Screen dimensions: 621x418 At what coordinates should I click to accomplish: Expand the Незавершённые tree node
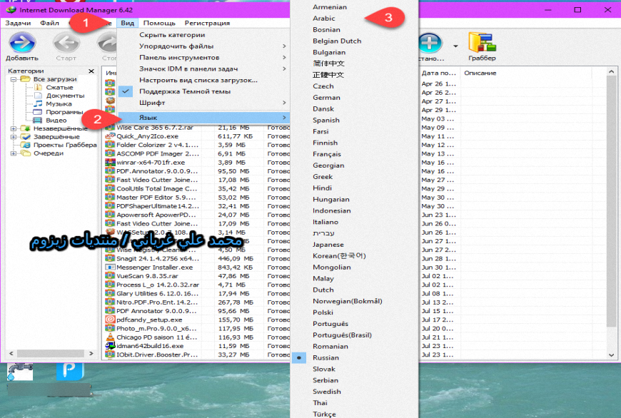click(x=13, y=128)
